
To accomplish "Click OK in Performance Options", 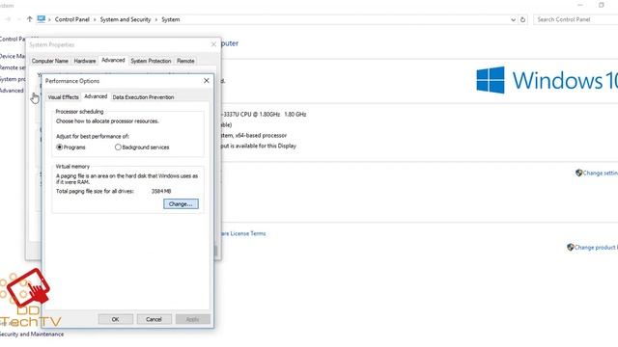I will click(115, 319).
